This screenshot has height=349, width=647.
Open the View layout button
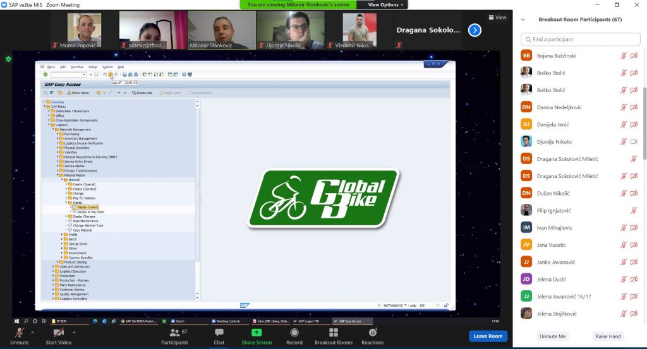498,17
